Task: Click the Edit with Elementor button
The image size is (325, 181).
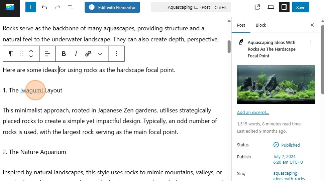Action: tap(112, 7)
